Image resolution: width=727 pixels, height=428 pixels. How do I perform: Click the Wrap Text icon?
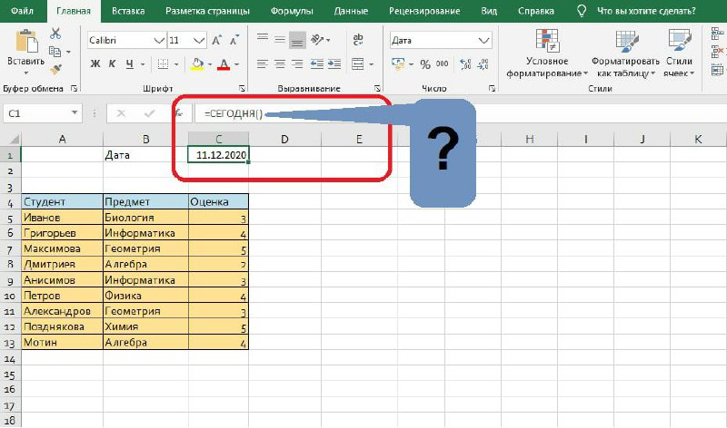pos(358,40)
